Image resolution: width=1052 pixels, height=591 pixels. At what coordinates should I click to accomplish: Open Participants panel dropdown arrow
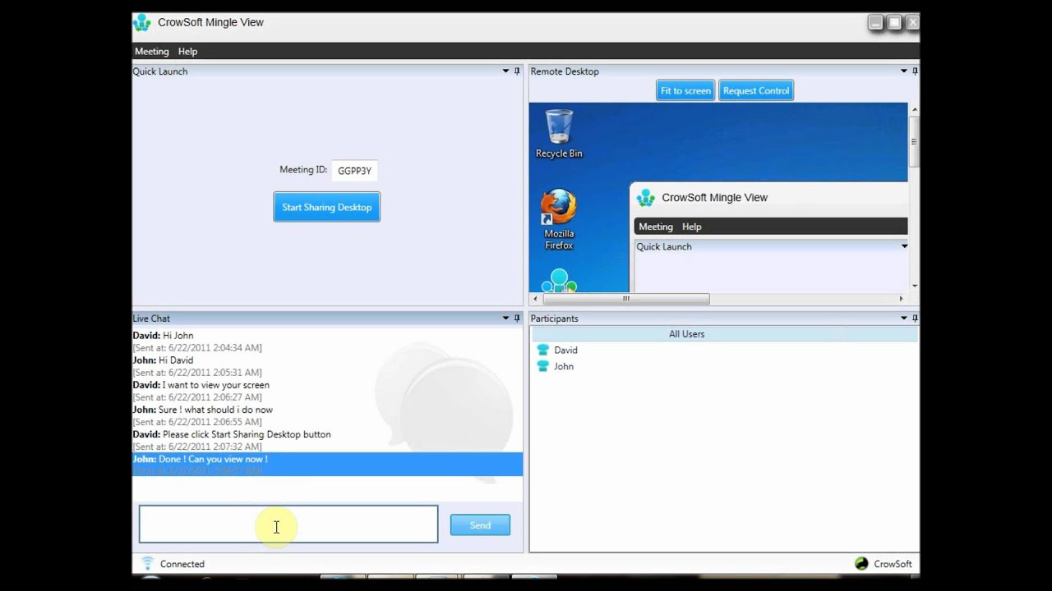click(904, 318)
